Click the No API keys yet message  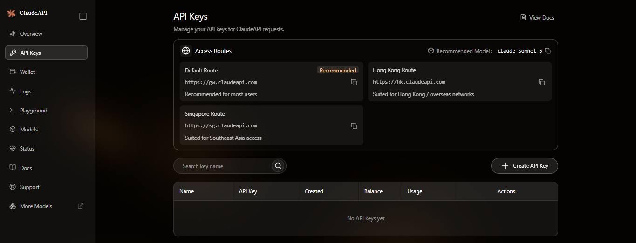point(366,218)
